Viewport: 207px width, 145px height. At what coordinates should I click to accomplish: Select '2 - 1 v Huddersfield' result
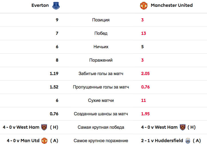pyautogui.click(x=162, y=141)
